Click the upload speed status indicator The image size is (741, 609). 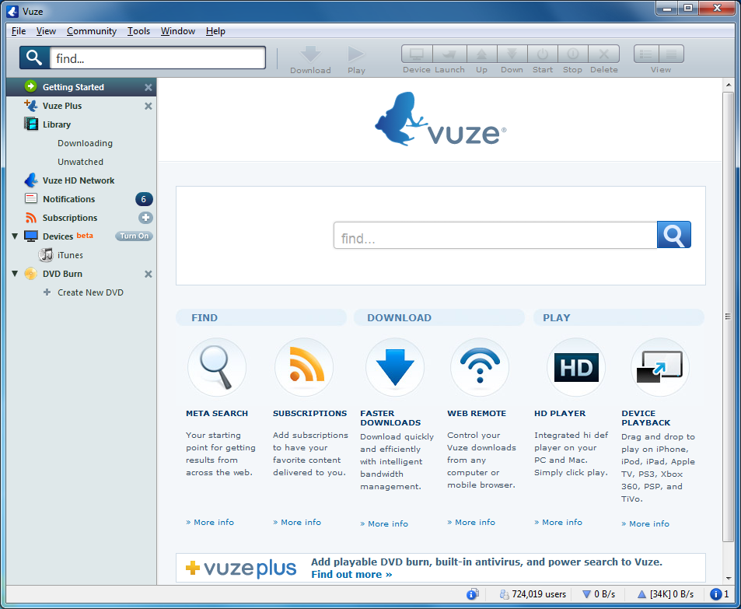[x=666, y=594]
